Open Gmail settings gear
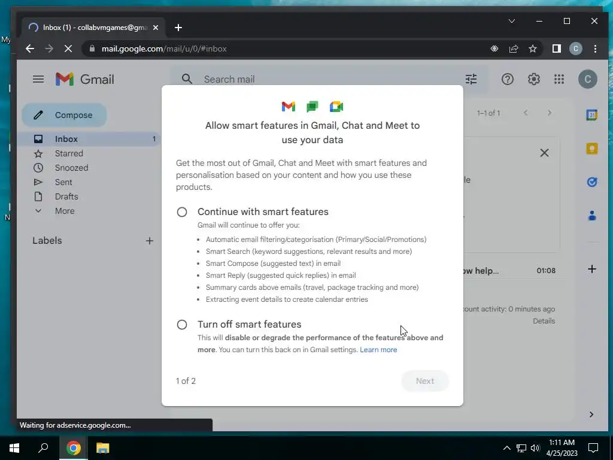 coord(533,80)
